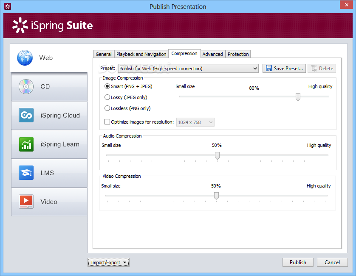Click the Audio Compression 50% value

click(217, 145)
